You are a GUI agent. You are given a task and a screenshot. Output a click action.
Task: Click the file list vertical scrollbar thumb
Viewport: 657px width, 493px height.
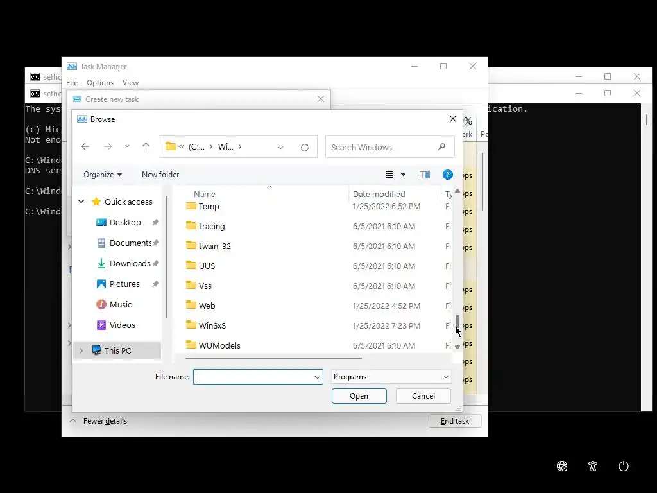click(x=457, y=322)
